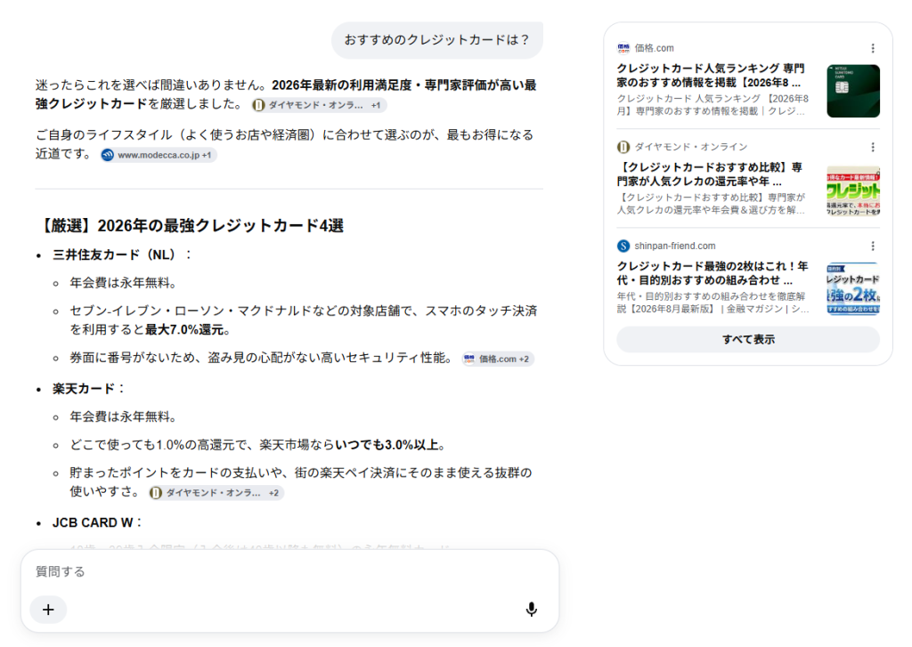Viewport: 912px width, 647px height.
Task: Click the microphone voice input icon
Action: [531, 610]
